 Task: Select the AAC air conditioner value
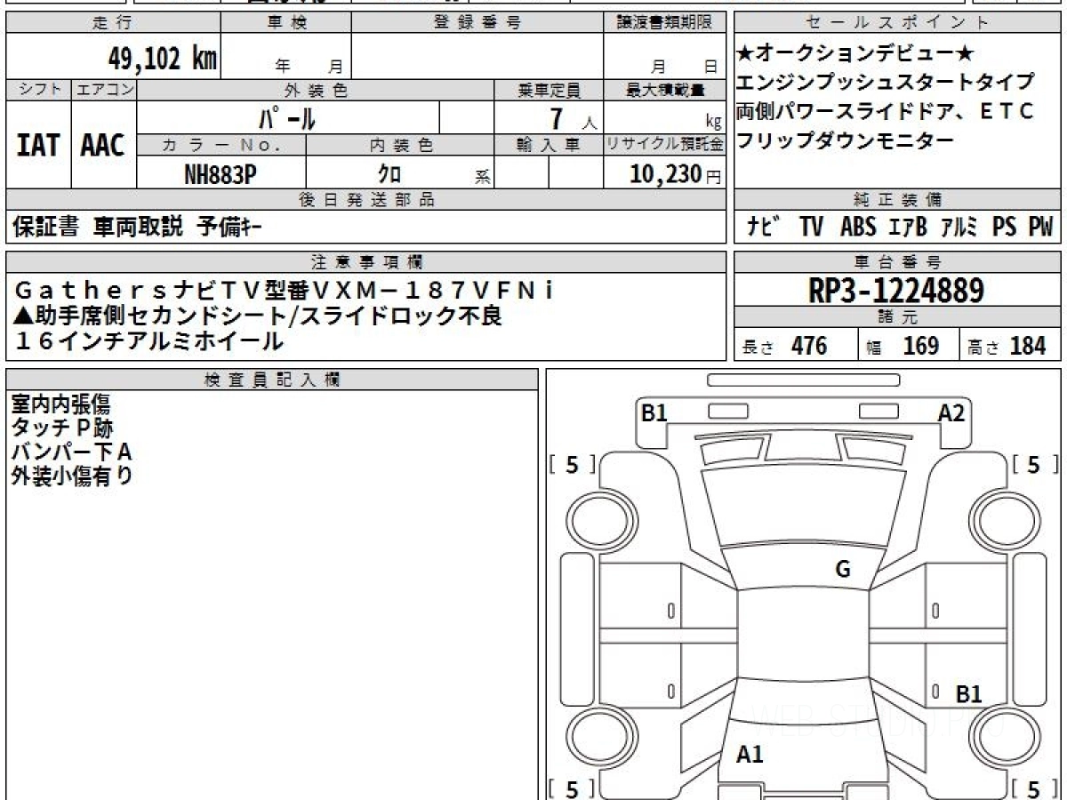click(103, 145)
